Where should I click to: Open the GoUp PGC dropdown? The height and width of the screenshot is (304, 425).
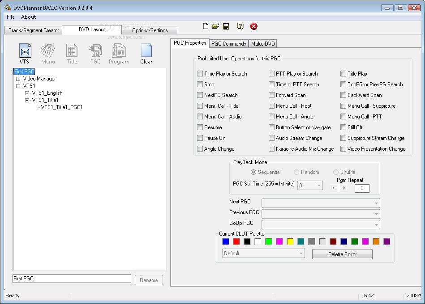coord(376,224)
